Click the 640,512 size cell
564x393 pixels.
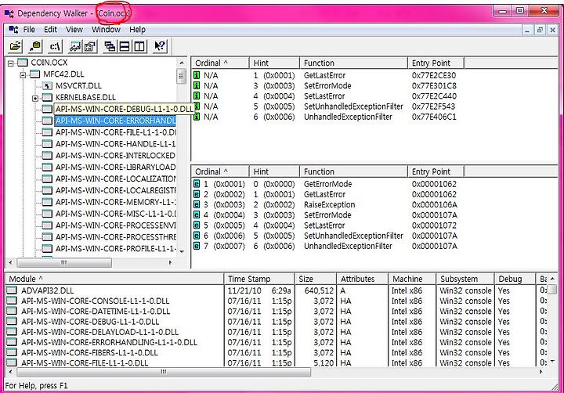pyautogui.click(x=319, y=290)
